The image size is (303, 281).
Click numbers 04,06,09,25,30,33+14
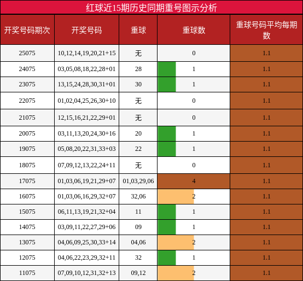(86, 242)
